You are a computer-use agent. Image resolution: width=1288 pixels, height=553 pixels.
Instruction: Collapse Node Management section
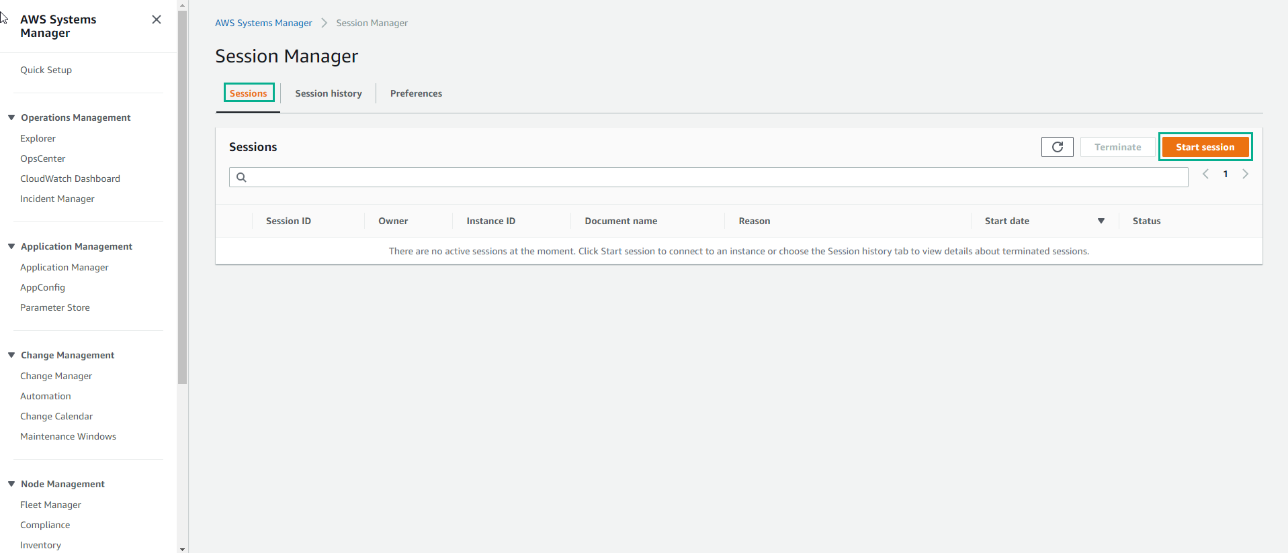11,484
